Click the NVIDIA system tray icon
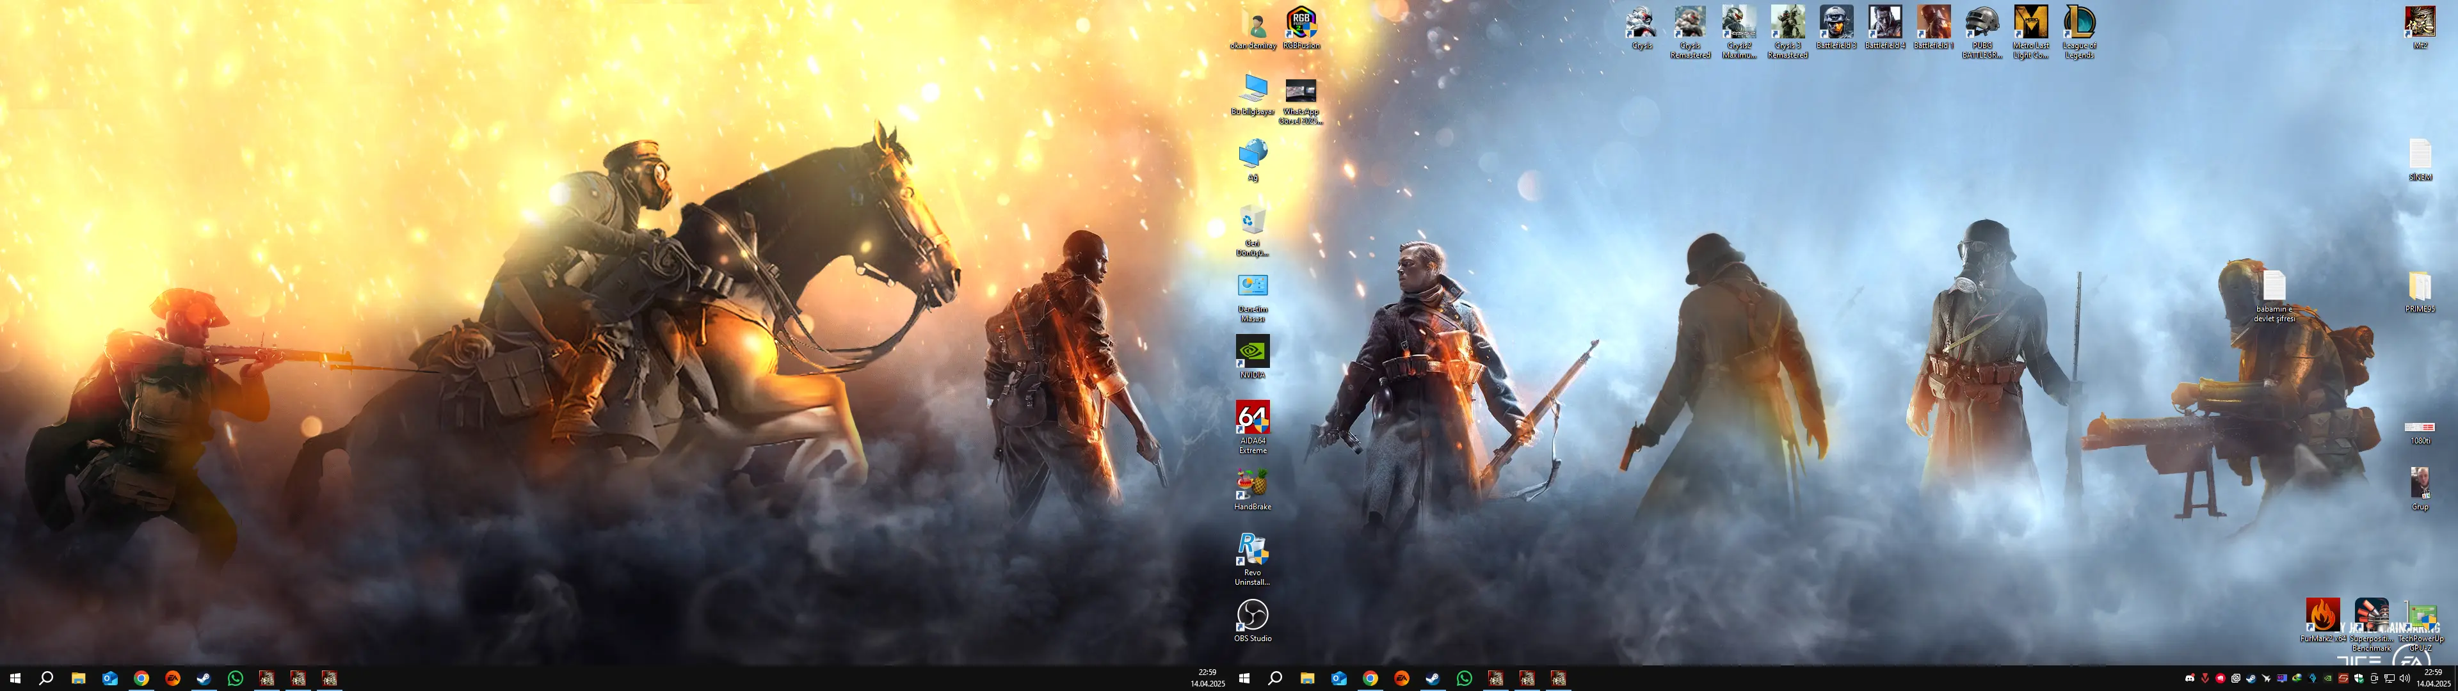Image resolution: width=2458 pixels, height=691 pixels. coord(2328,679)
